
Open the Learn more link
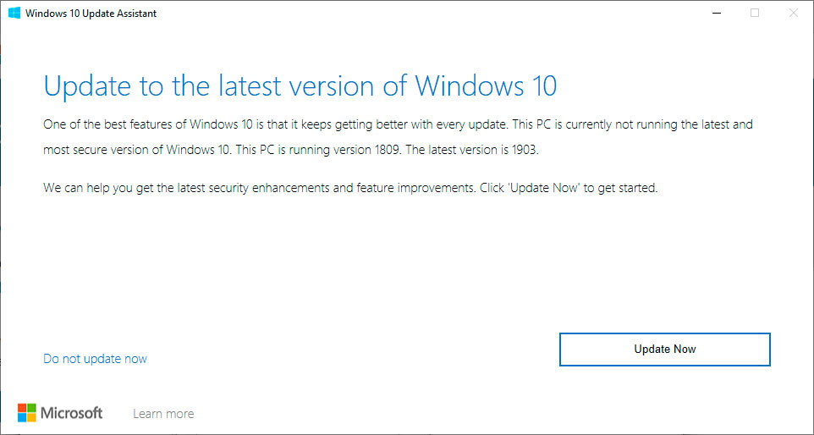pos(163,414)
